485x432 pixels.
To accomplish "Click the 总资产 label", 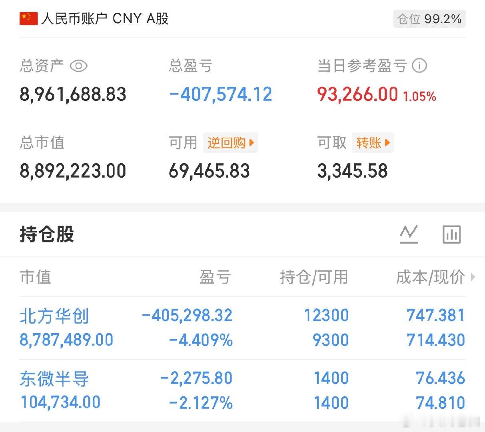I will coord(42,66).
